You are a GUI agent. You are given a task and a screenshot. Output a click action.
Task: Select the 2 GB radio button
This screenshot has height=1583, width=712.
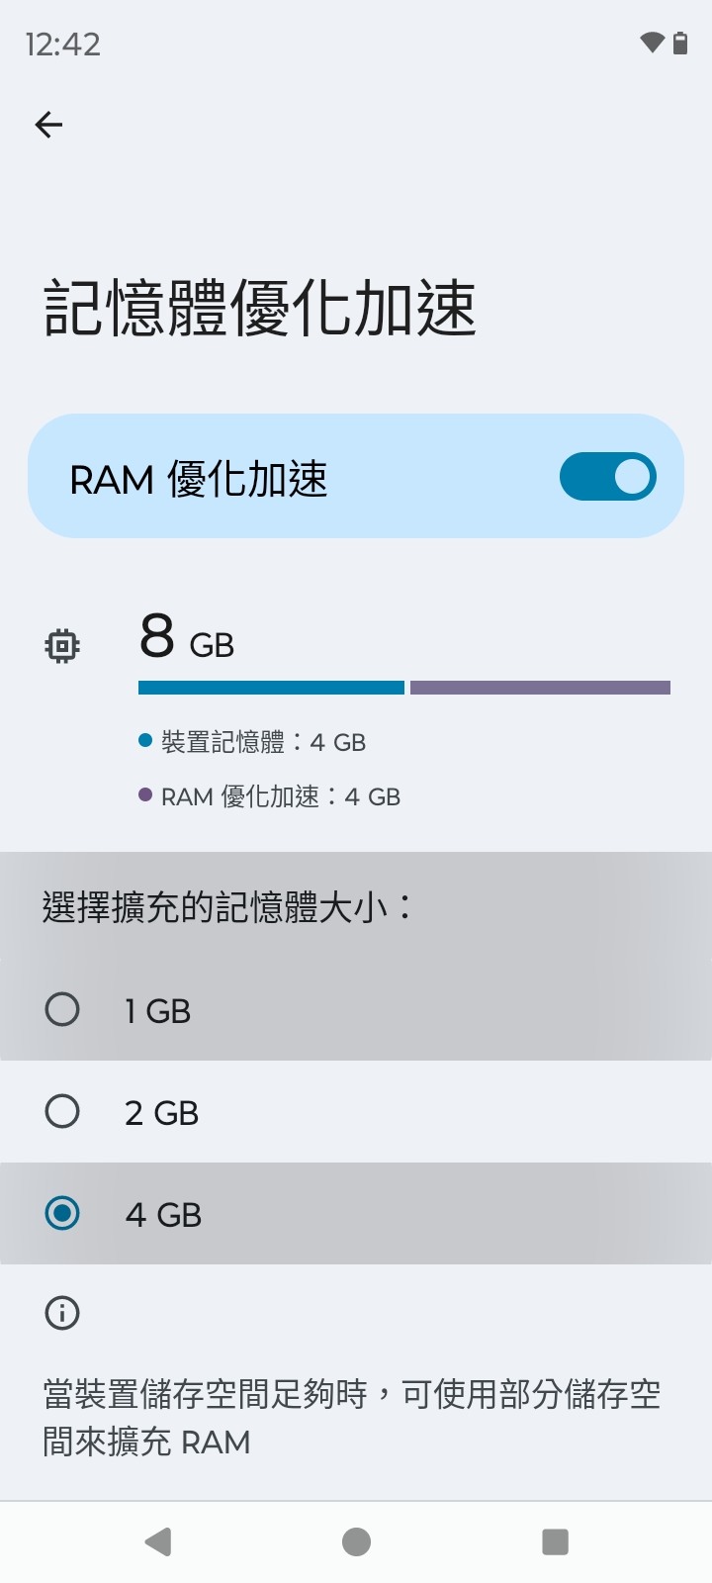click(x=62, y=1112)
